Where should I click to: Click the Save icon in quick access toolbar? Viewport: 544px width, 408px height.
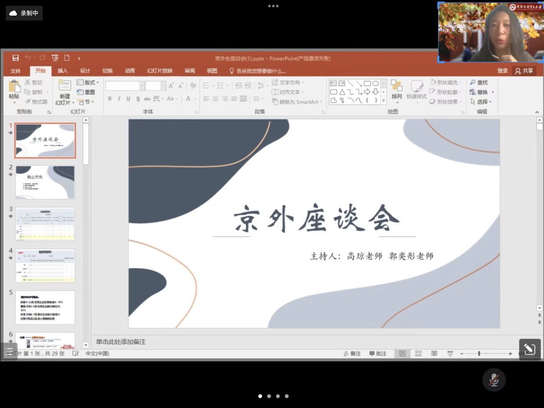click(x=16, y=58)
